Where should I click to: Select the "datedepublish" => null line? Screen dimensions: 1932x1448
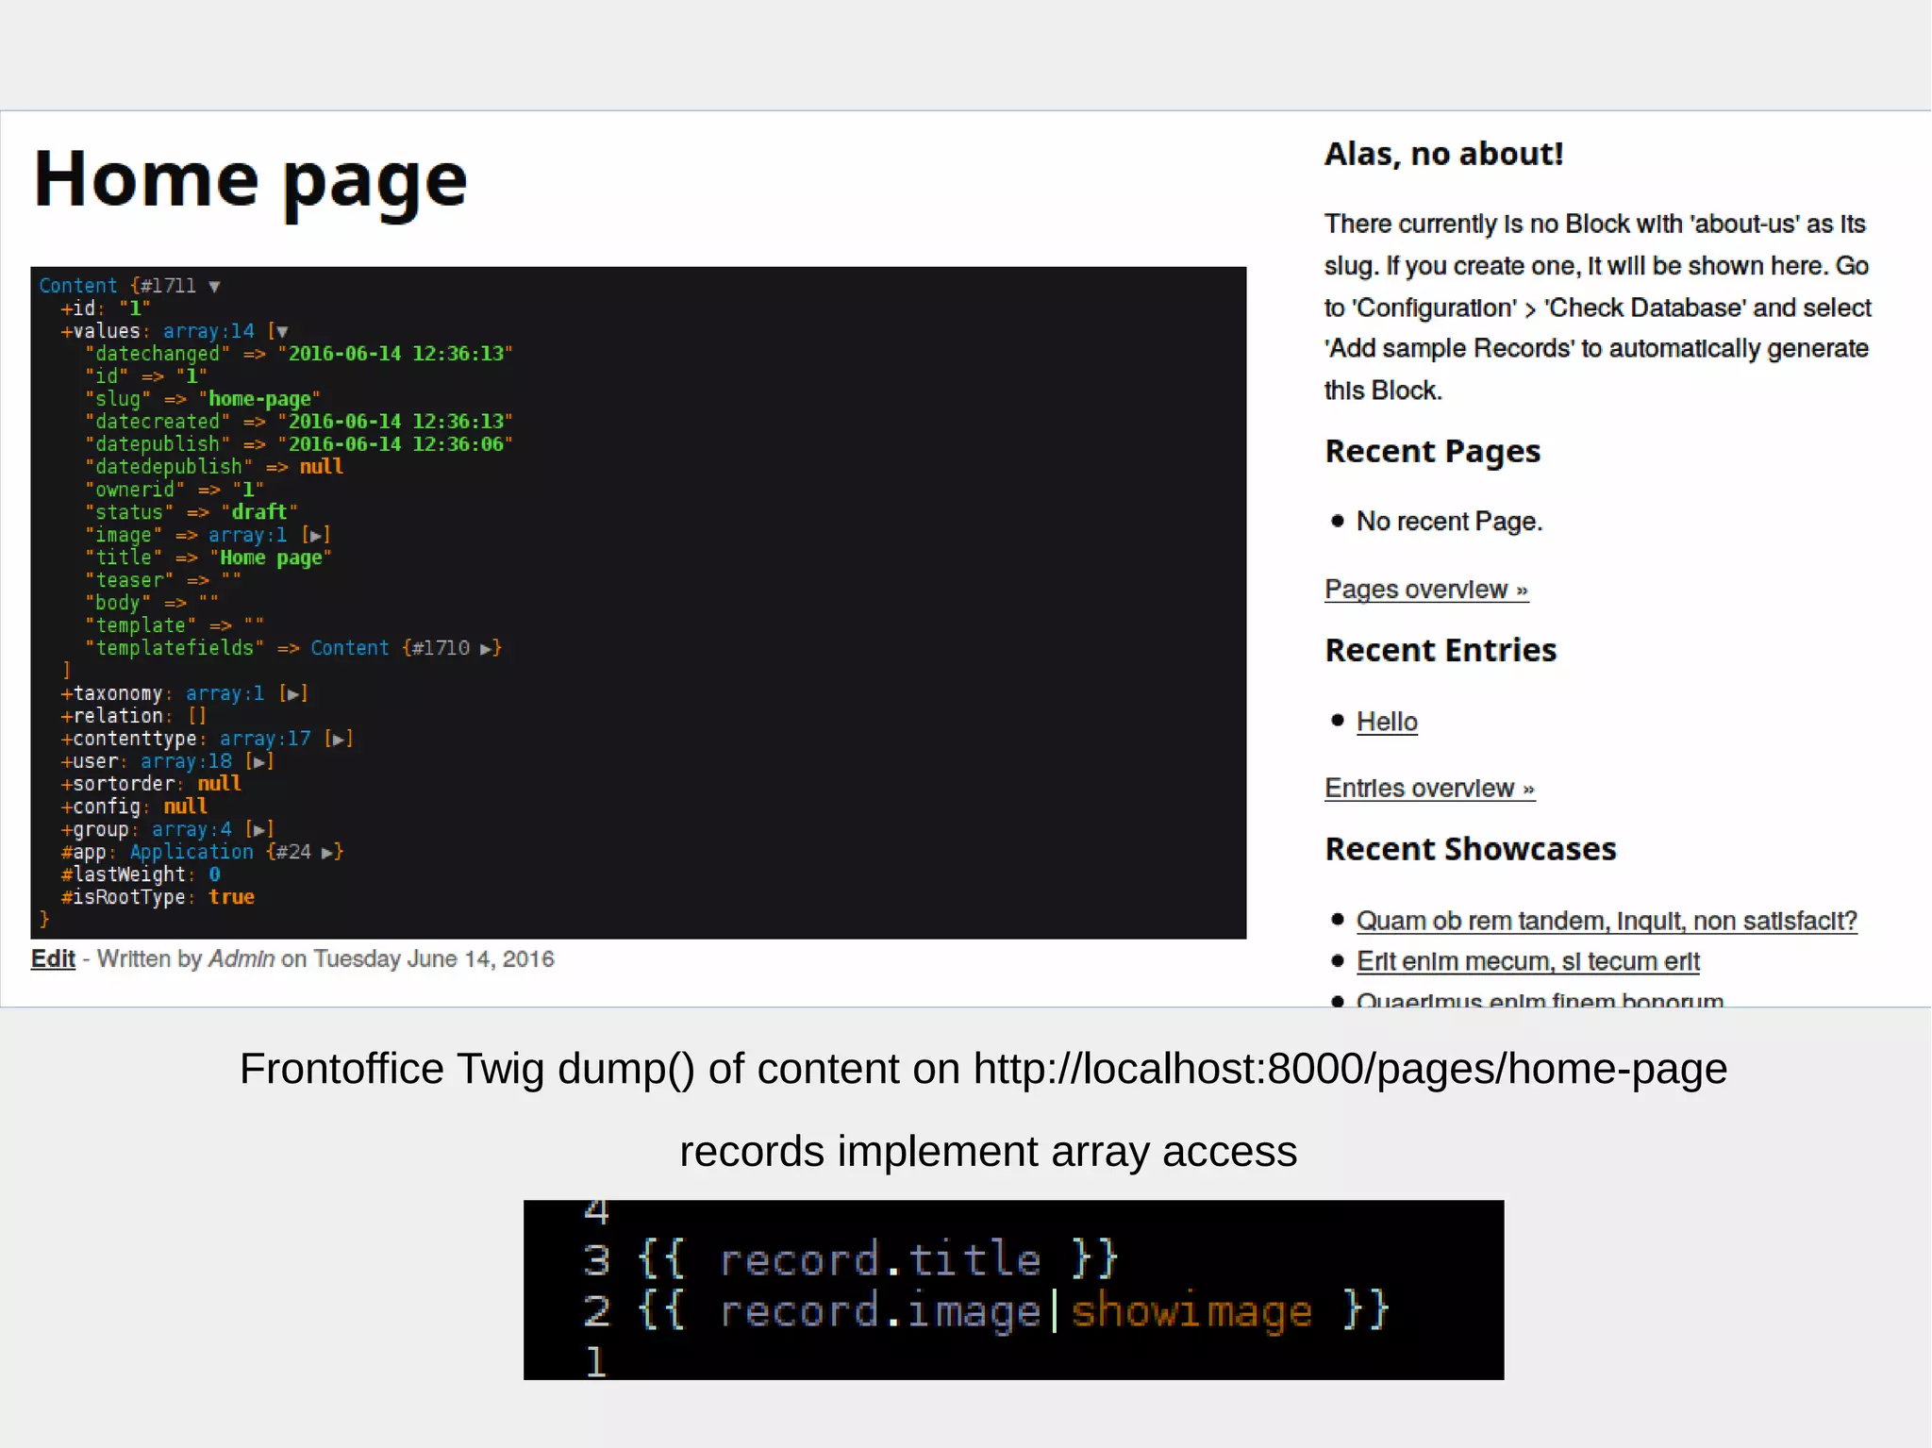pos(214,467)
